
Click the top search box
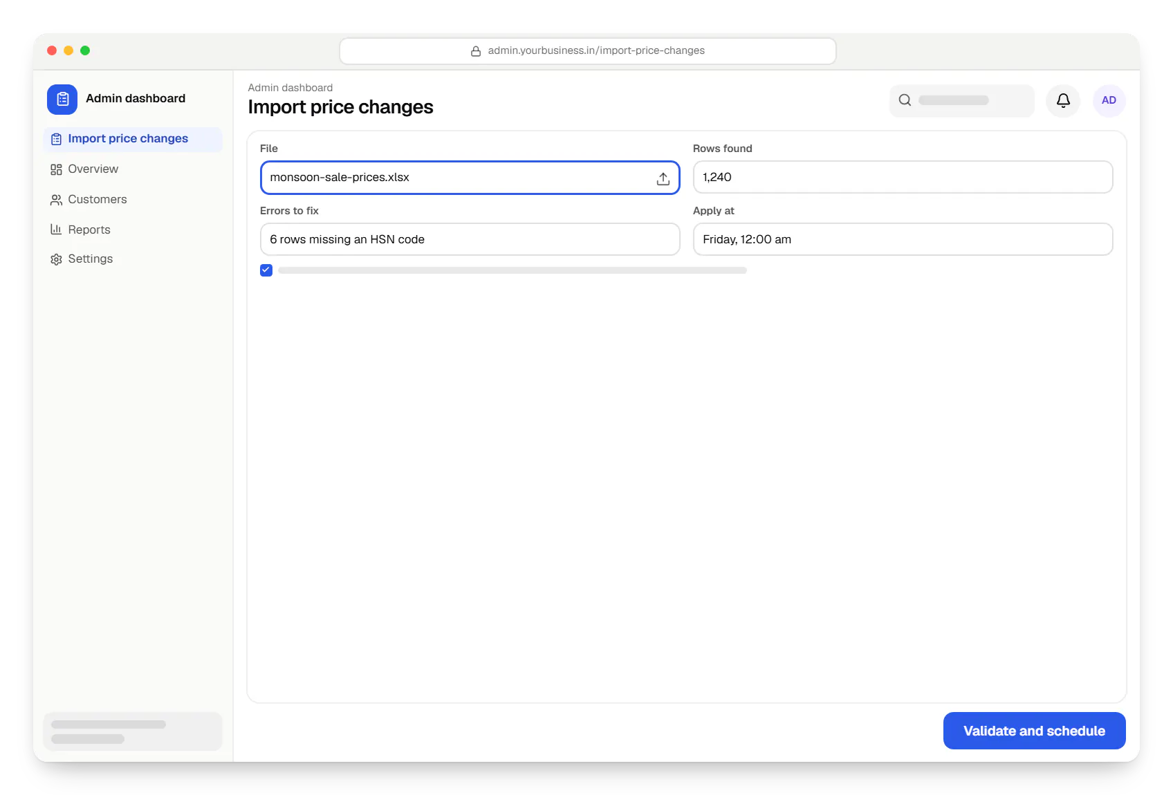coord(961,100)
